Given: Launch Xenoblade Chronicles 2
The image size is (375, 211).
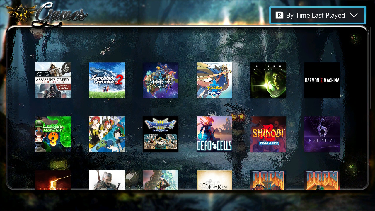Looking at the screenshot, I should pyautogui.click(x=107, y=80).
